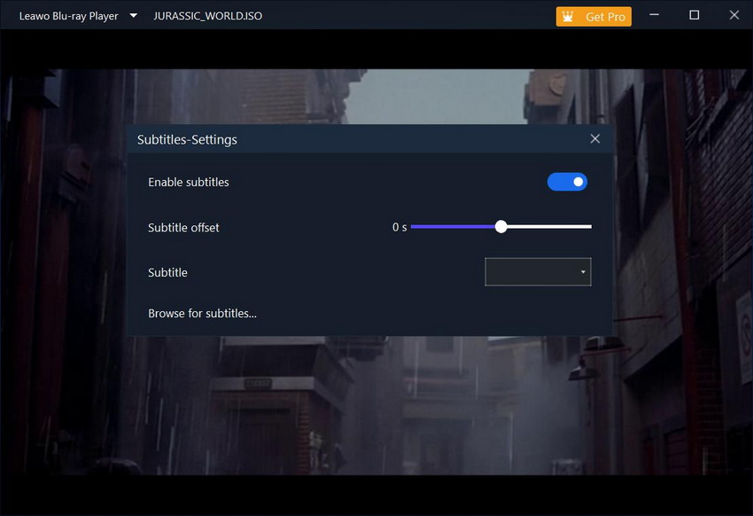Click the white unfilled part of offset slider
This screenshot has width=753, height=516.
pos(549,227)
